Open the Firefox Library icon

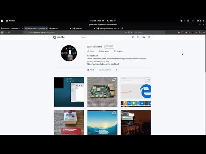[179, 33]
